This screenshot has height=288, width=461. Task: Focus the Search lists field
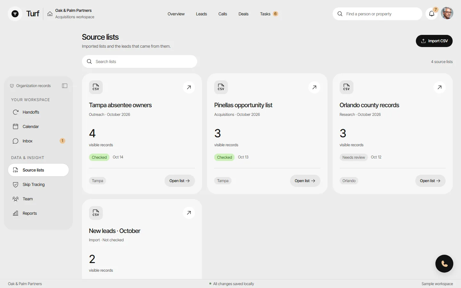[x=140, y=61]
